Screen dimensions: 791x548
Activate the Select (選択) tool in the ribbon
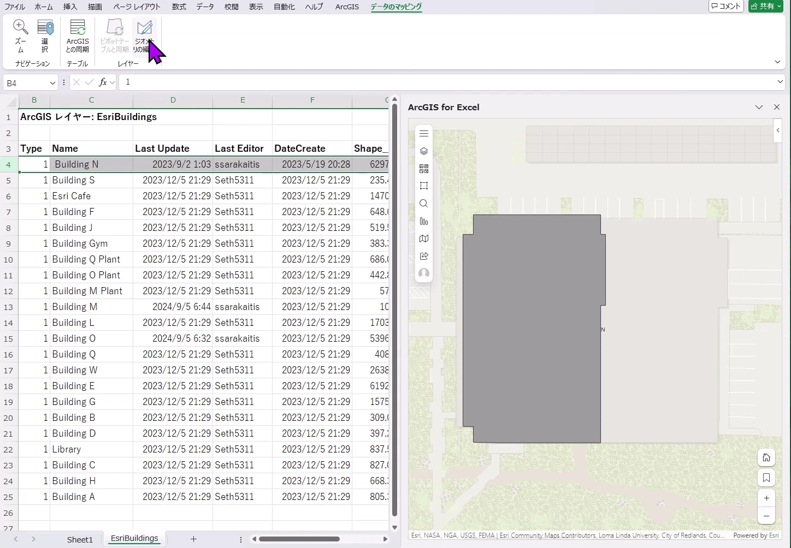(45, 36)
